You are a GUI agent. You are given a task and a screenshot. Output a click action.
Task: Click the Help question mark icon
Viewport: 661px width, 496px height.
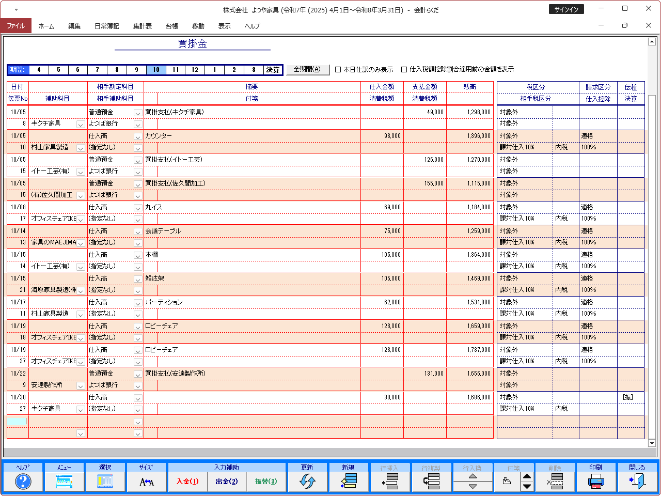point(23,482)
